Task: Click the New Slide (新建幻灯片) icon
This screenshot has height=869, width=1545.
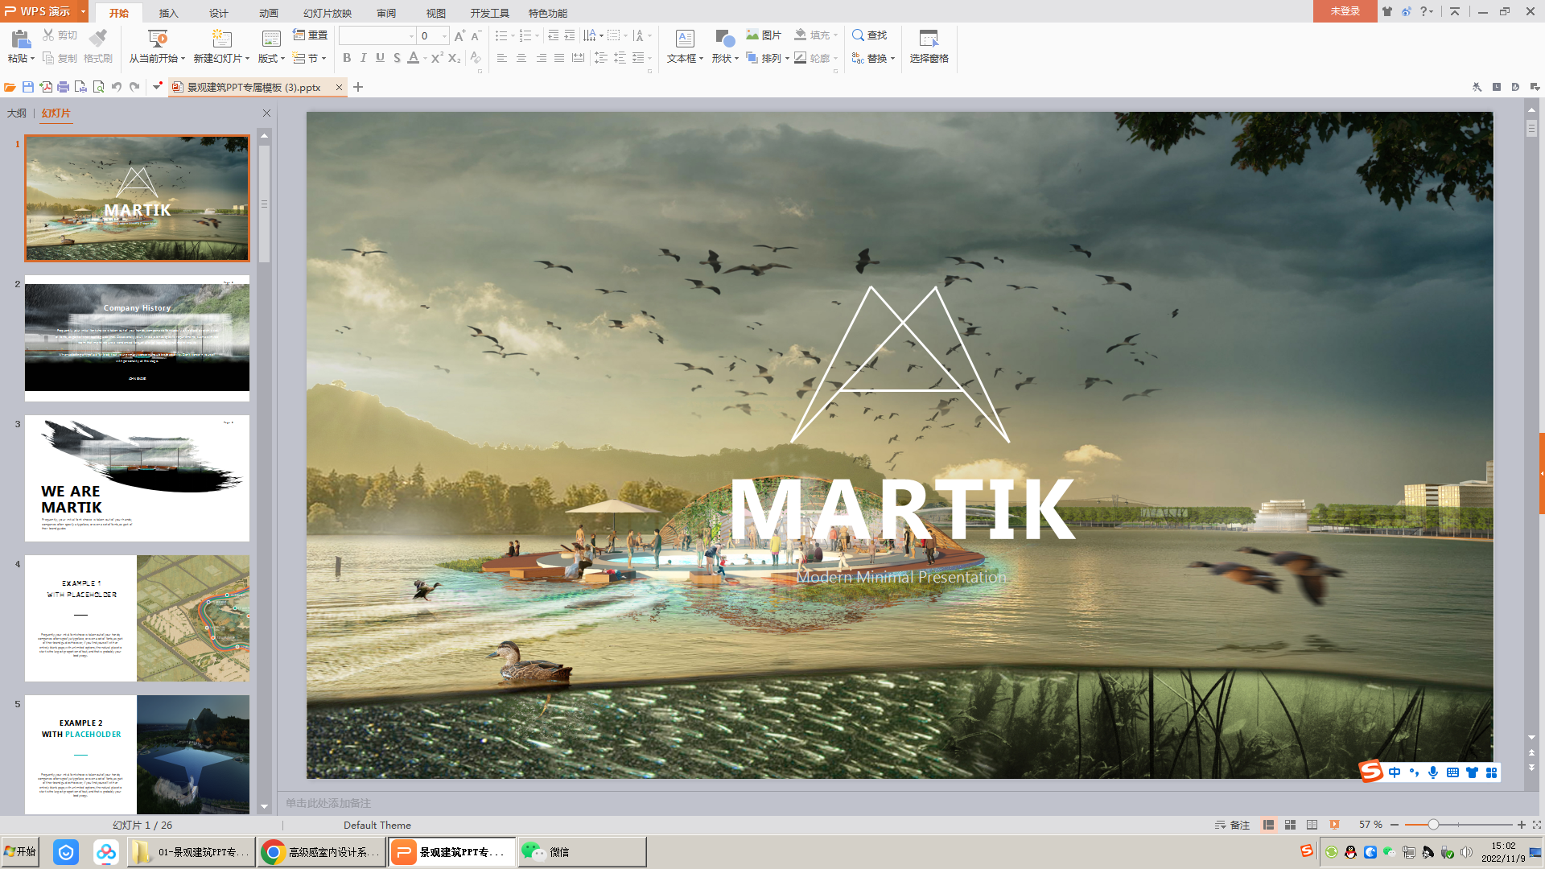Action: [221, 38]
